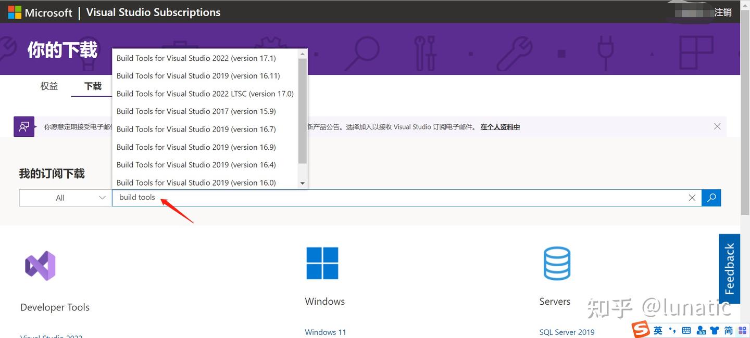
Task: Switch to the 下载 tab
Action: [x=92, y=86]
